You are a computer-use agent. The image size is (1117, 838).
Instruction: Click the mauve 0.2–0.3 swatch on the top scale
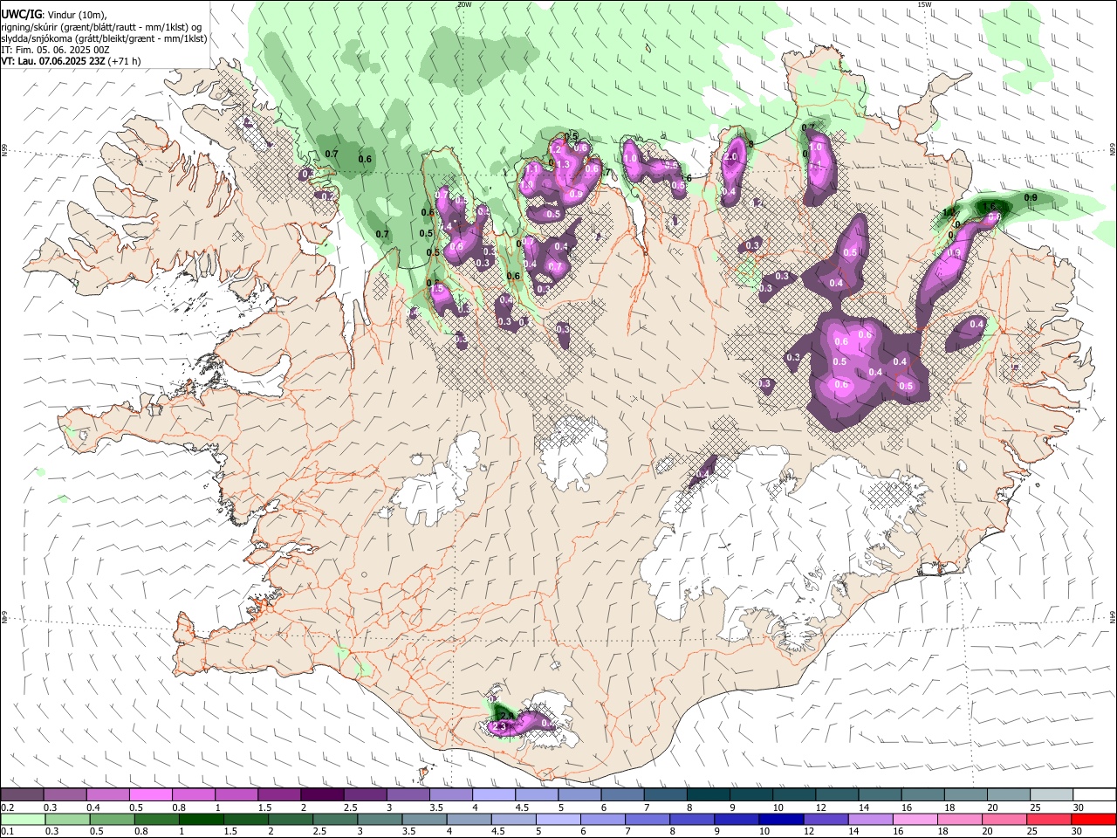point(22,795)
